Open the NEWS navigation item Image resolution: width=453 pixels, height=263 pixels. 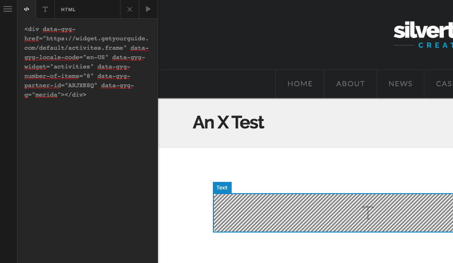click(x=400, y=84)
